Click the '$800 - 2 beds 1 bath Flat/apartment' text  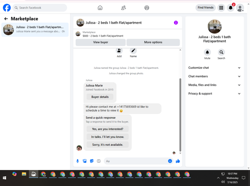click(103, 36)
